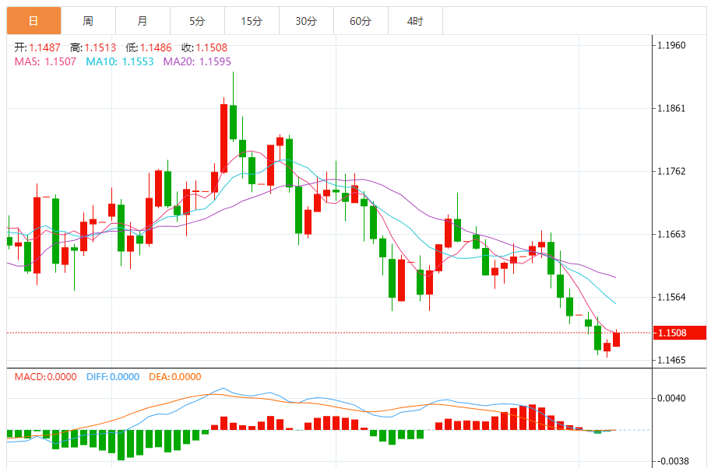This screenshot has width=711, height=468.
Task: Open the 4时 timeframe tab
Action: [415, 21]
